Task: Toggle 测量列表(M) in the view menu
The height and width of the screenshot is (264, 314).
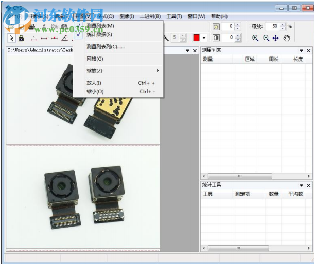Action: click(x=100, y=26)
